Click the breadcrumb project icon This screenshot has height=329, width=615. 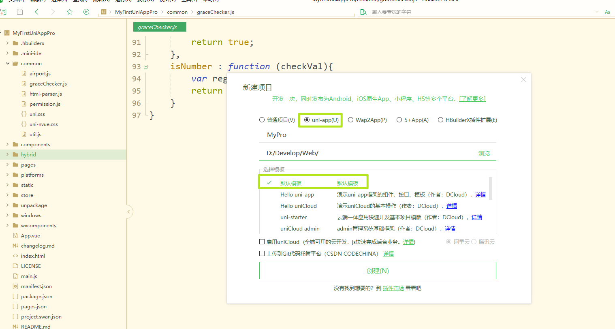[x=103, y=12]
